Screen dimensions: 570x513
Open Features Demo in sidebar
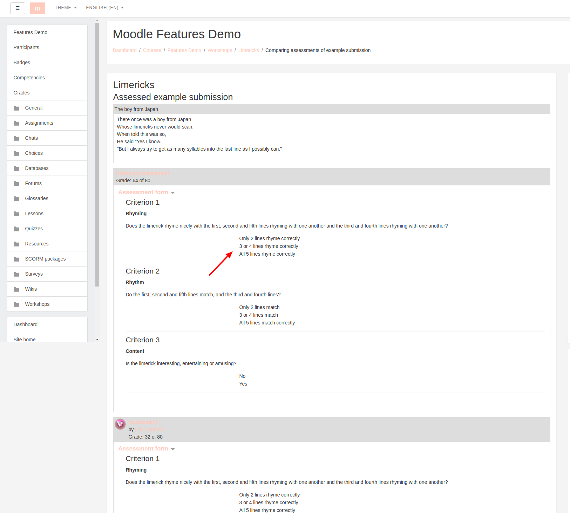[47, 32]
